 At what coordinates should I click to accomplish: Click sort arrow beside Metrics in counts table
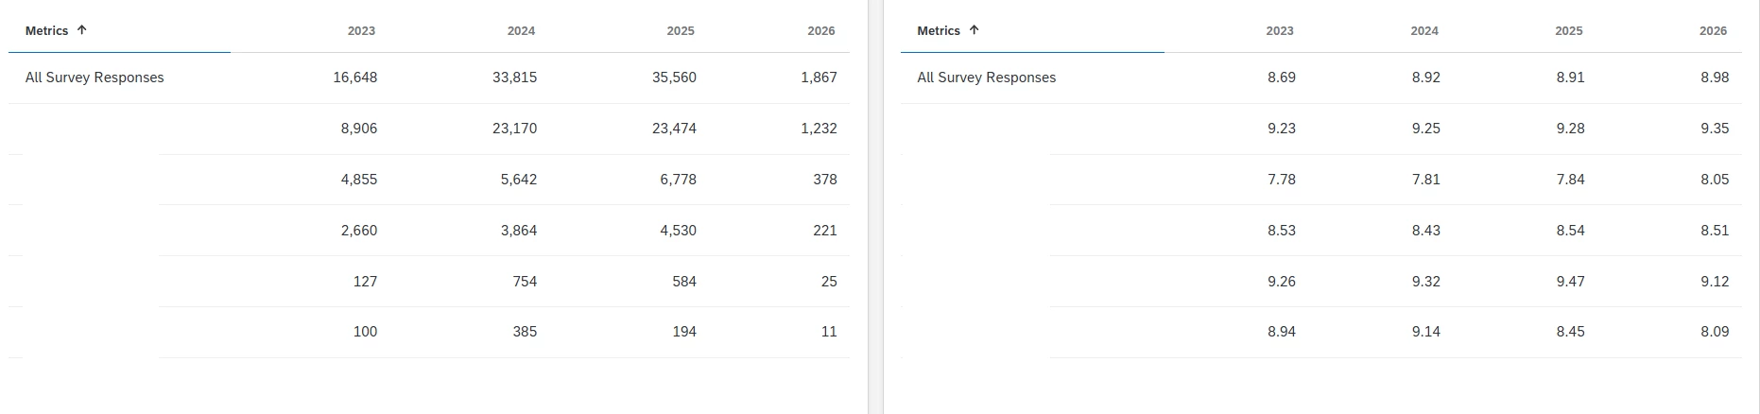point(82,30)
